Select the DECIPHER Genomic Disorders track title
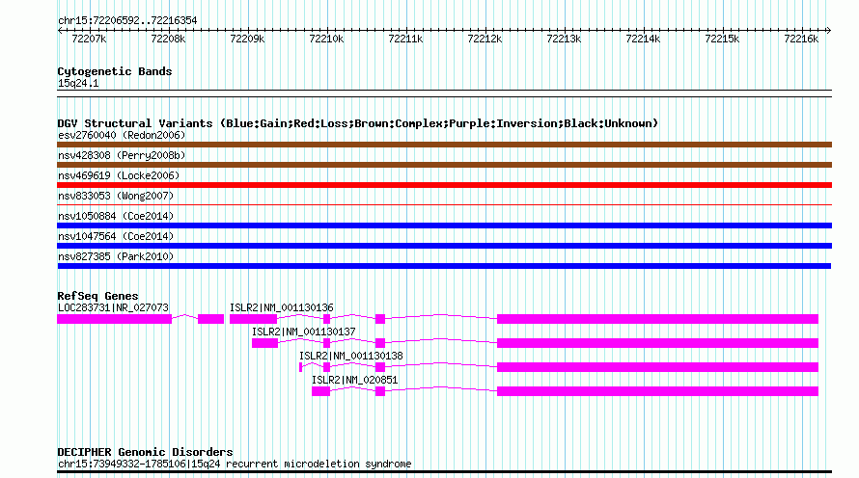The image size is (859, 478). [145, 452]
